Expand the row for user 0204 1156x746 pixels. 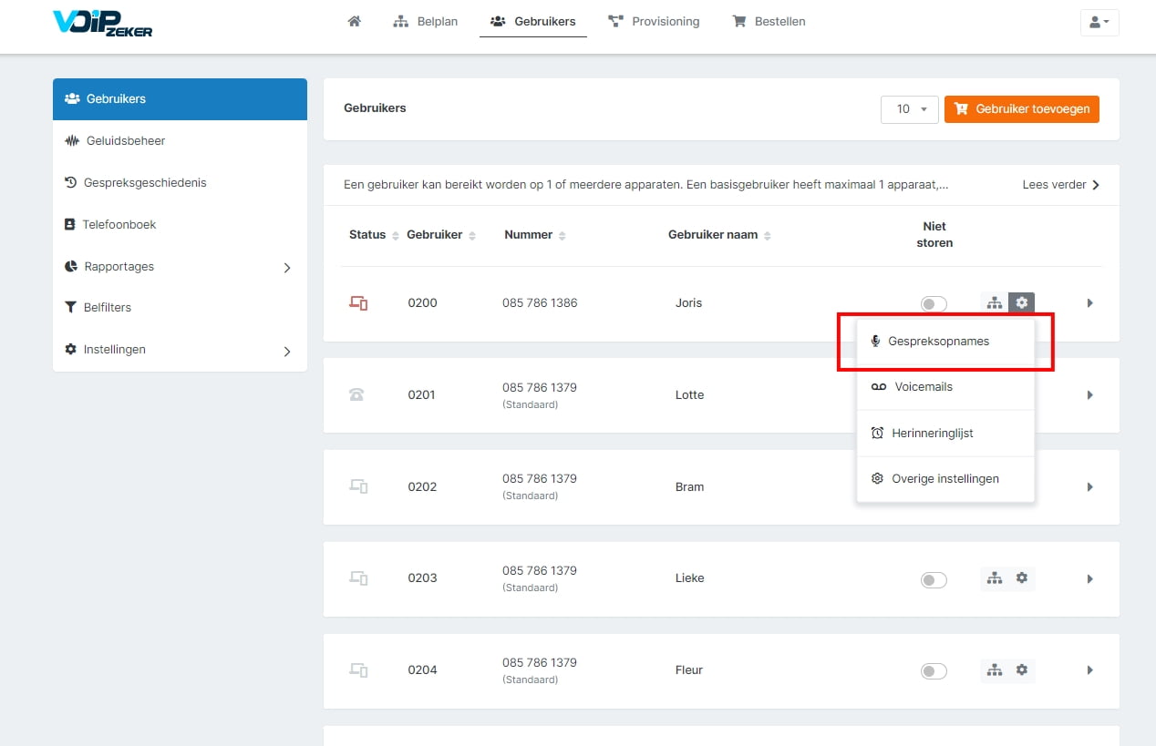pos(1089,670)
